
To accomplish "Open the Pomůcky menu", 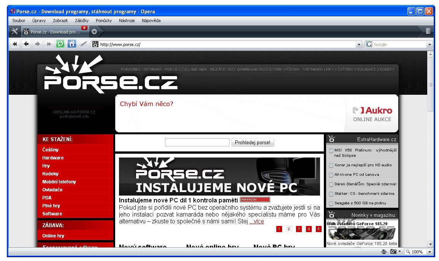I will tap(104, 21).
